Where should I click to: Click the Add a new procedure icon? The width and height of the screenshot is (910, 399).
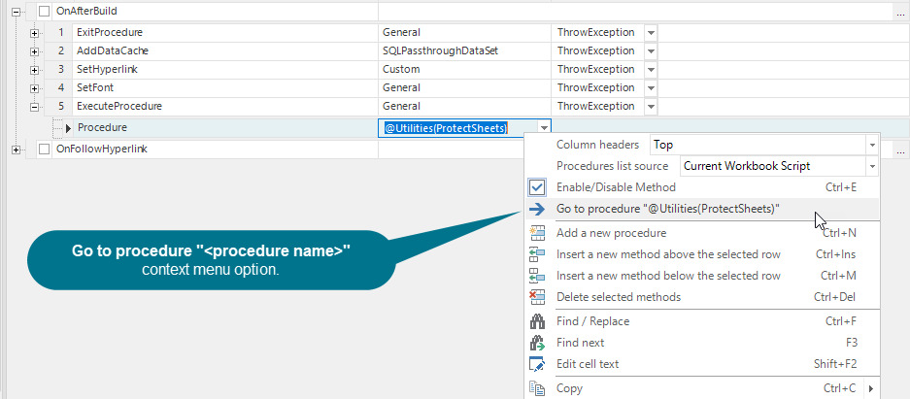[537, 233]
